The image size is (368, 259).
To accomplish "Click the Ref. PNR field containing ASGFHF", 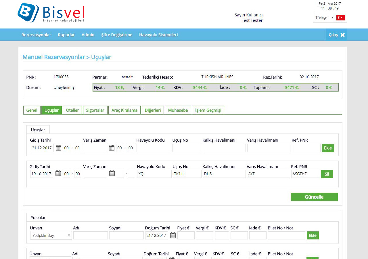I will click(x=305, y=174).
